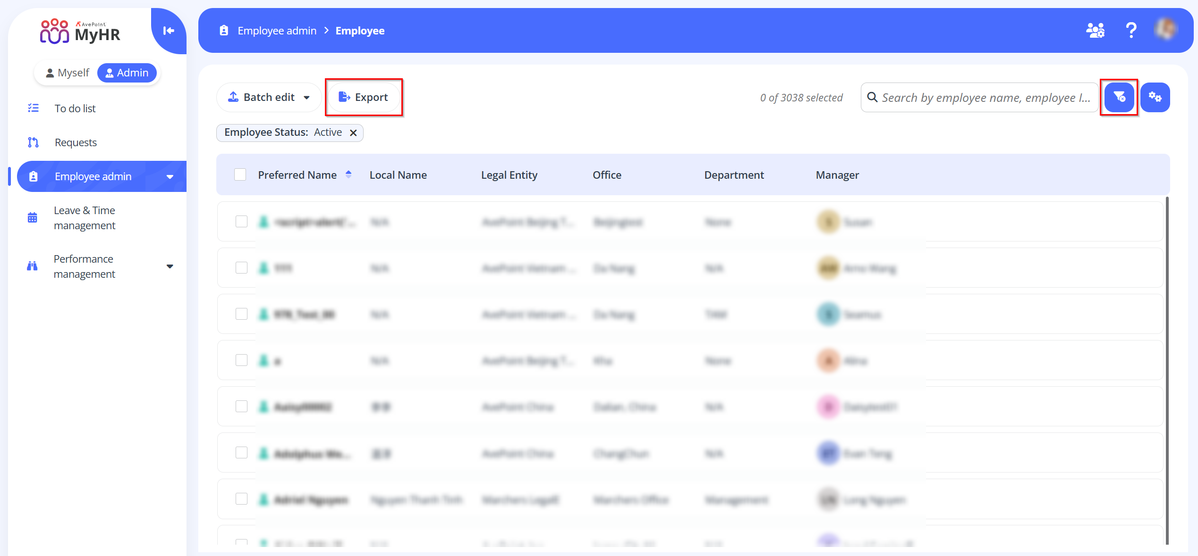Image resolution: width=1198 pixels, height=556 pixels.
Task: Click the Local Name column header
Action: (398, 175)
